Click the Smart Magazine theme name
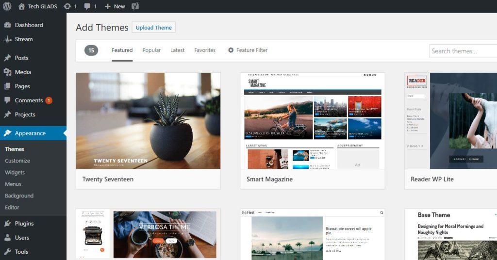 click(269, 179)
